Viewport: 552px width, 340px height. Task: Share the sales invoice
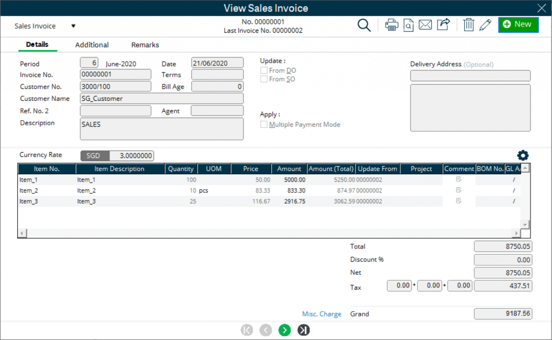443,25
